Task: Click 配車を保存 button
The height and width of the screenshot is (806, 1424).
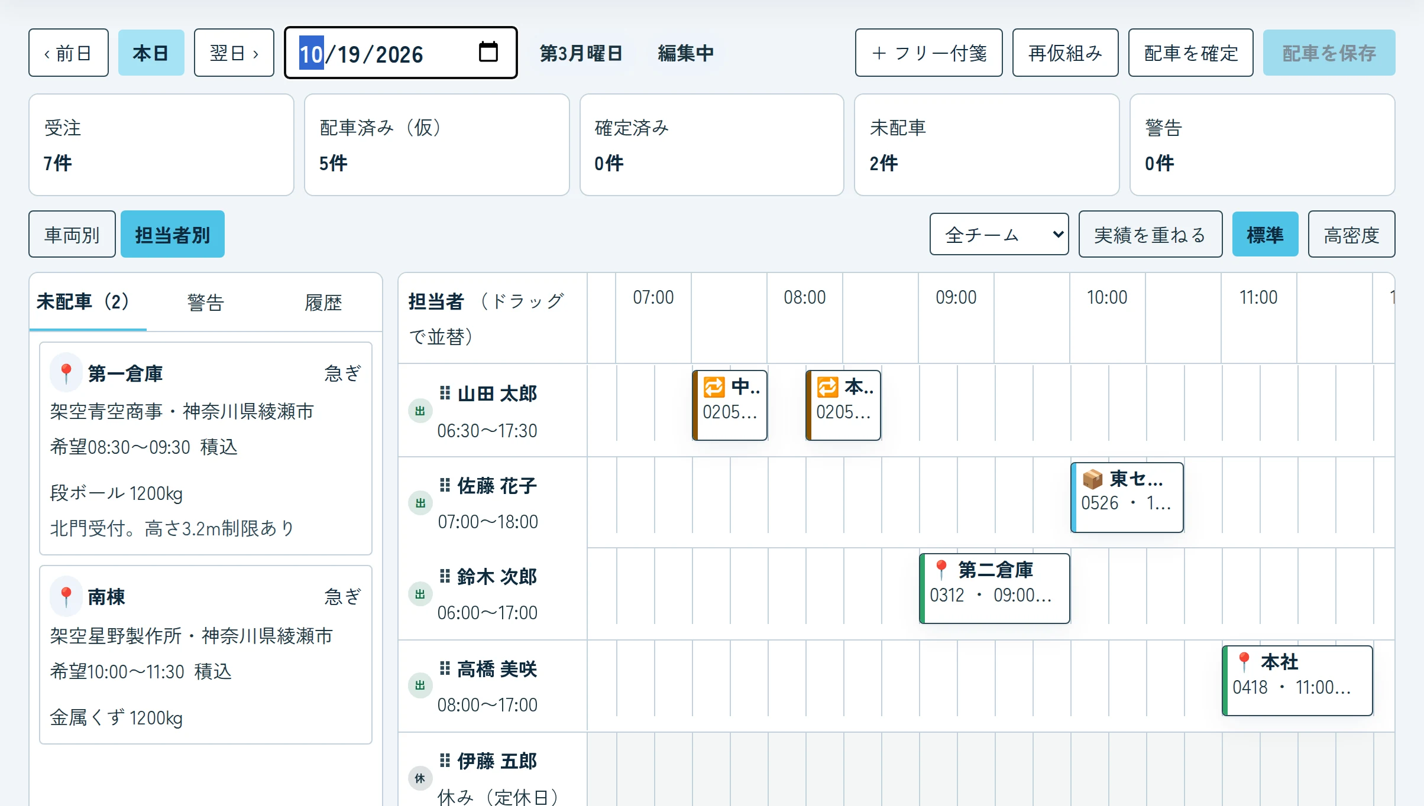Action: [1329, 53]
